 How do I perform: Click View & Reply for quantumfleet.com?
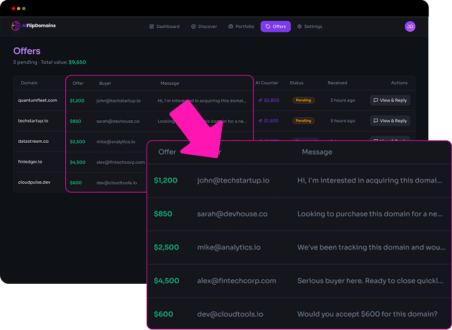click(x=390, y=101)
